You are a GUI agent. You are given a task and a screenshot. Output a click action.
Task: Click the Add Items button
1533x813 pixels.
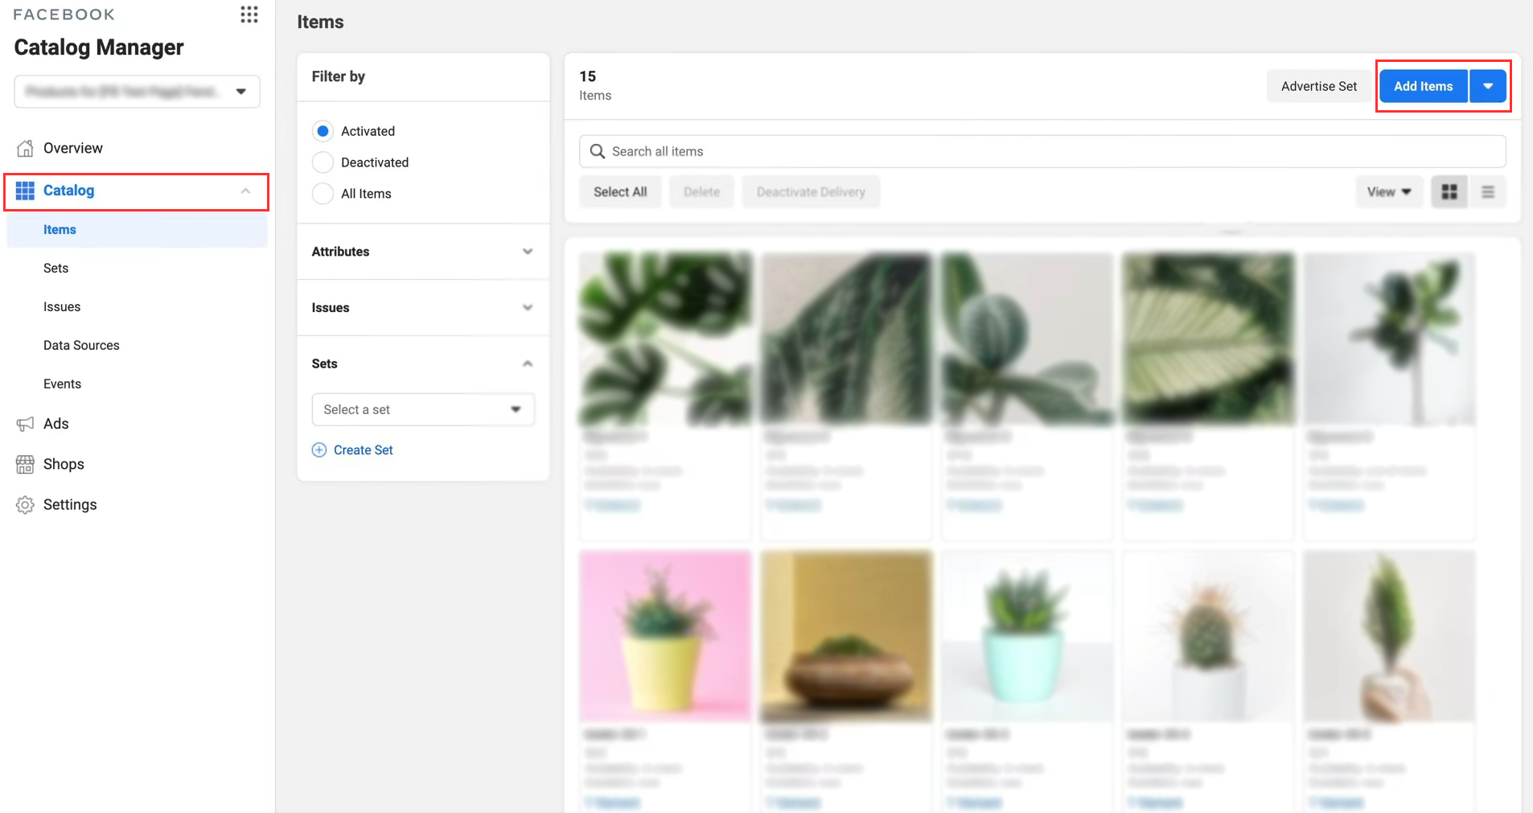1422,86
